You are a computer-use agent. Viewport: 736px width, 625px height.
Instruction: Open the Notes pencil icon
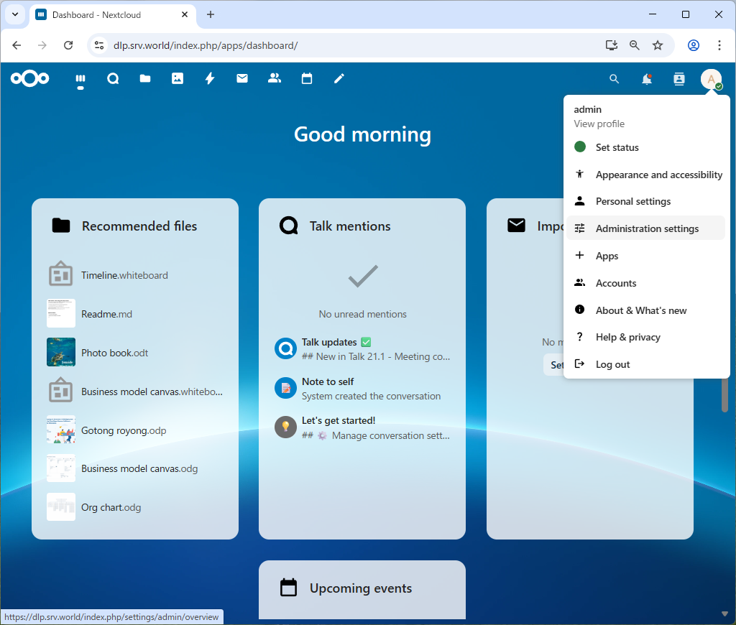click(339, 79)
